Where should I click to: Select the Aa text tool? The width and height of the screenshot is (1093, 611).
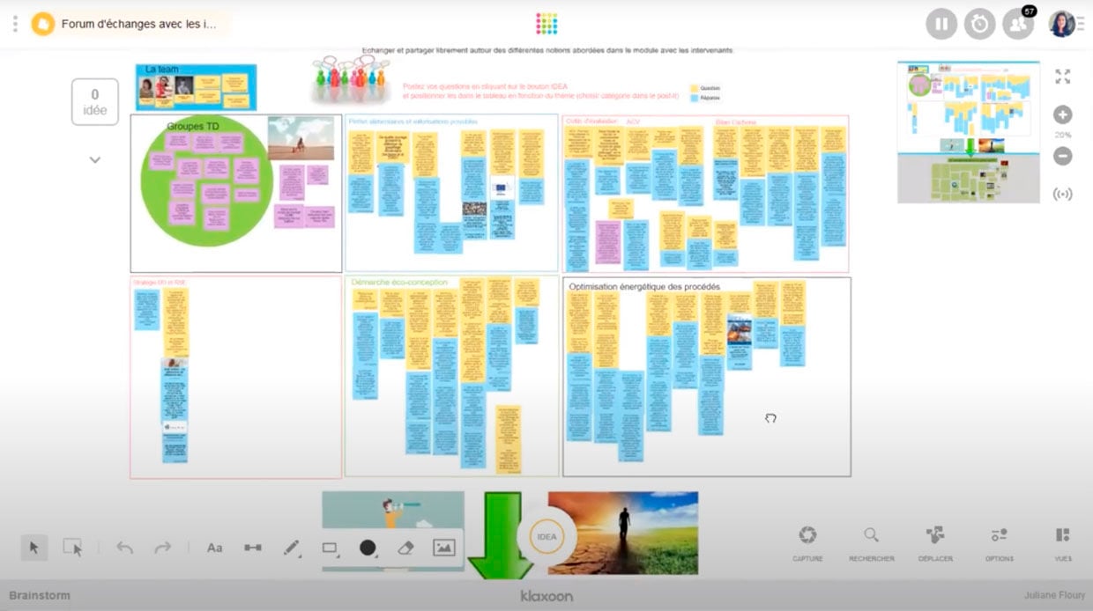215,548
